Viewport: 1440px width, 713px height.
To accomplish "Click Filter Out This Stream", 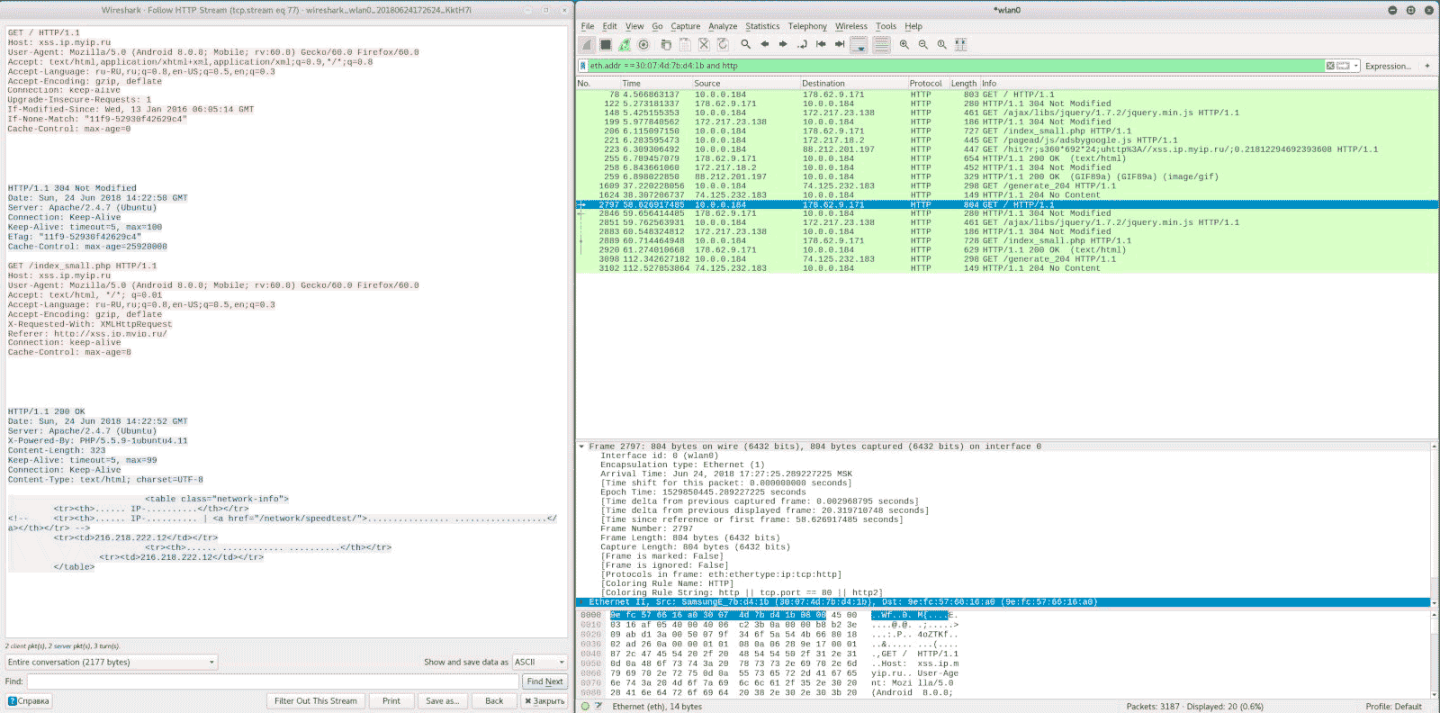I will click(316, 701).
